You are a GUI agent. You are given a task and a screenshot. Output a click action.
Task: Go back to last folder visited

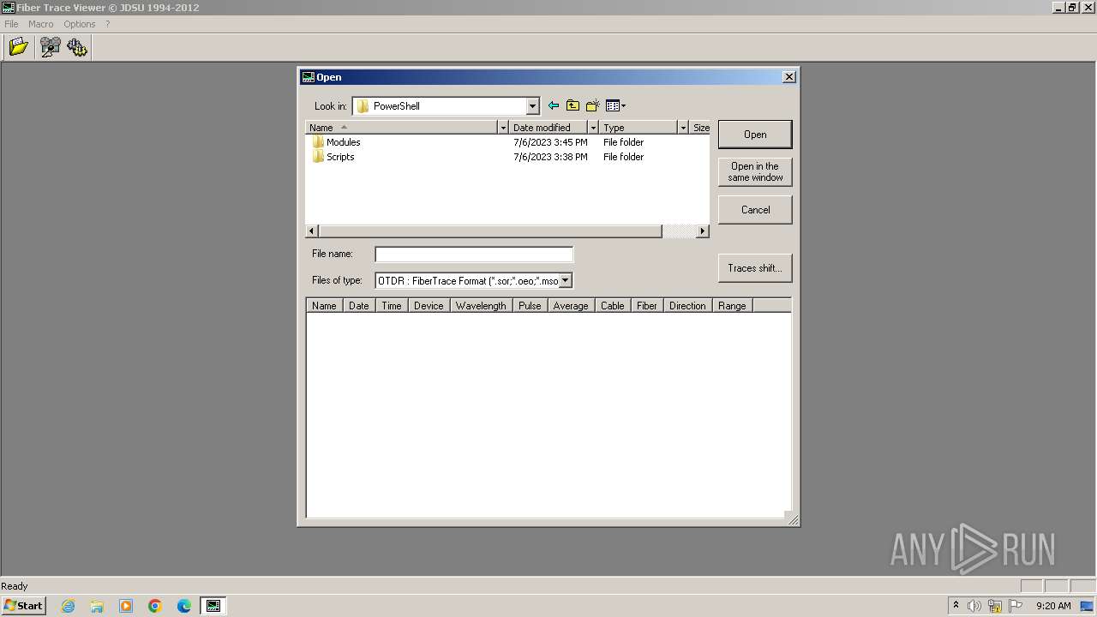point(554,105)
